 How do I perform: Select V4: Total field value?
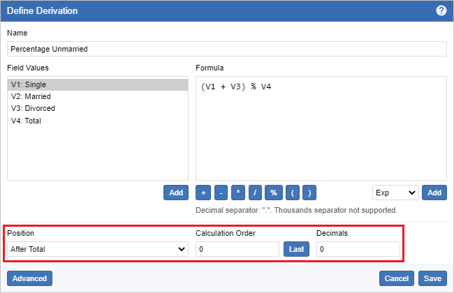[98, 121]
